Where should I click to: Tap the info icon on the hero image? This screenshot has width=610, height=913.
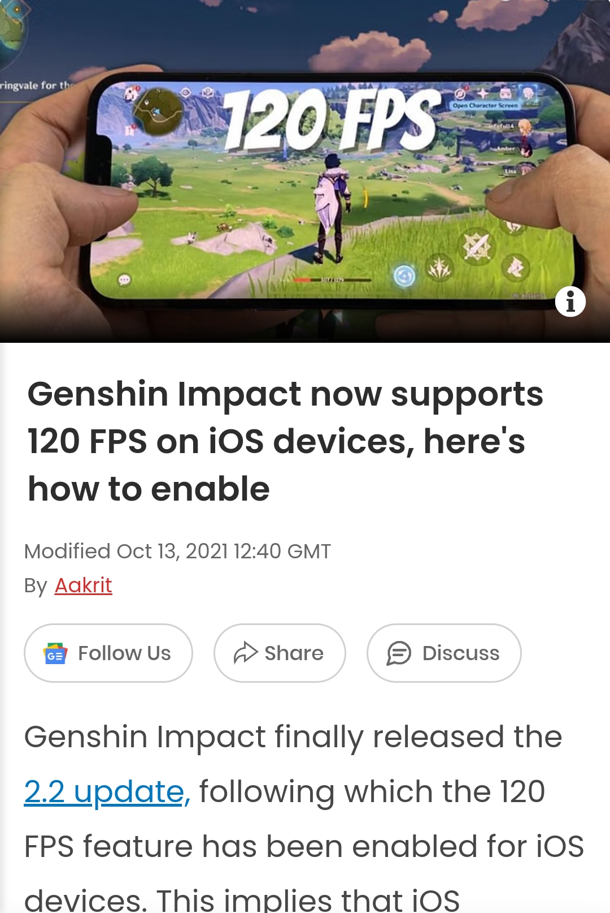[x=570, y=301]
